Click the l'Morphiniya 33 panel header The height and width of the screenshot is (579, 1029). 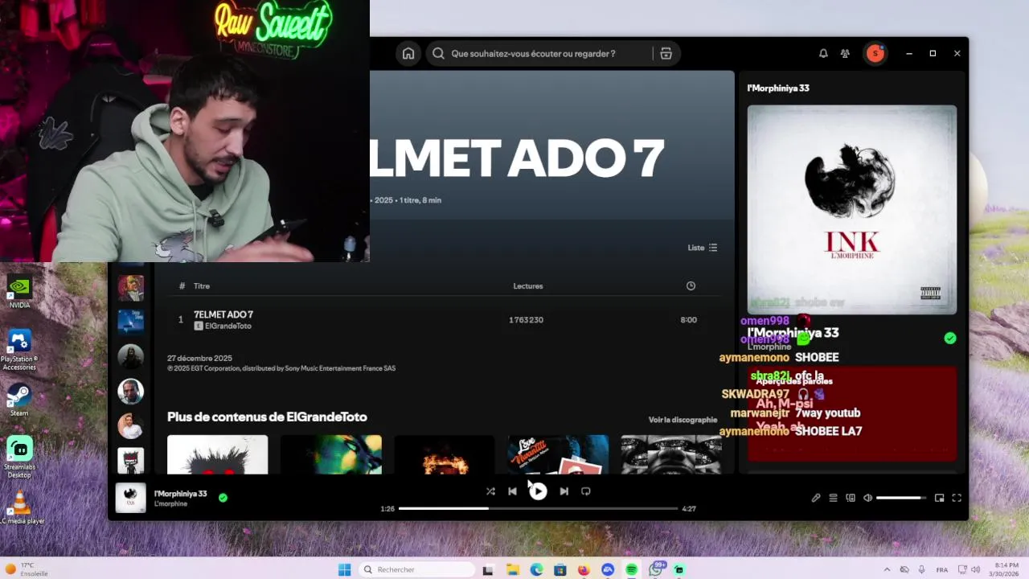(778, 88)
